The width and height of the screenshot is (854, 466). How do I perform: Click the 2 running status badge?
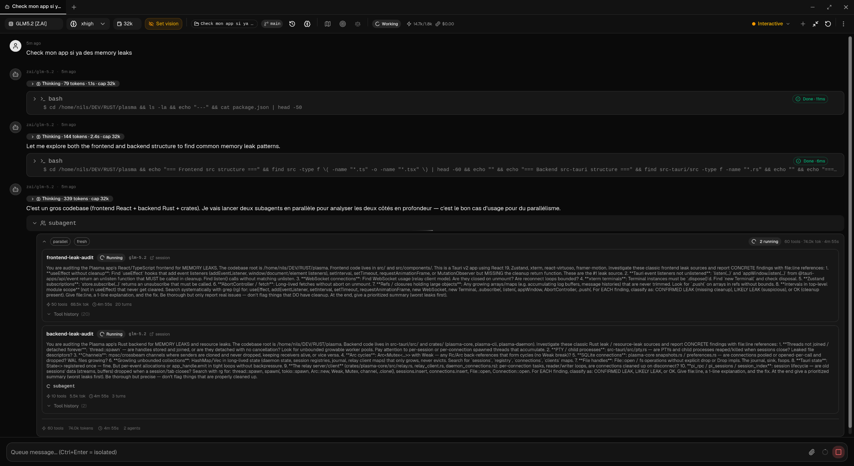pyautogui.click(x=765, y=242)
